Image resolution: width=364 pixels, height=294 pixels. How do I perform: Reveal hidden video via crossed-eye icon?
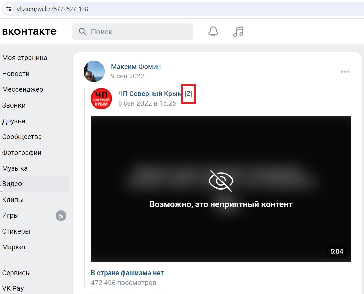tap(221, 181)
